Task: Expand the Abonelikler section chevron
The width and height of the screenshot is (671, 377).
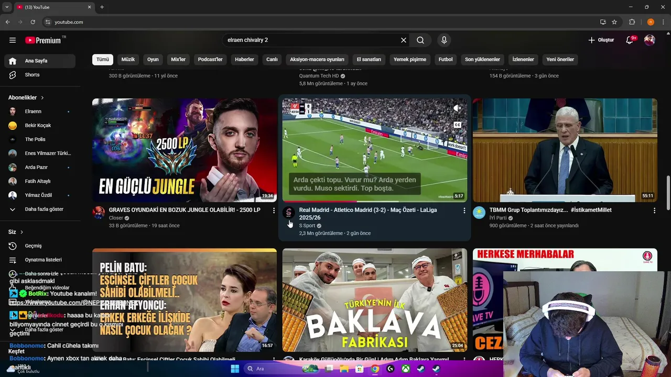Action: [42, 98]
